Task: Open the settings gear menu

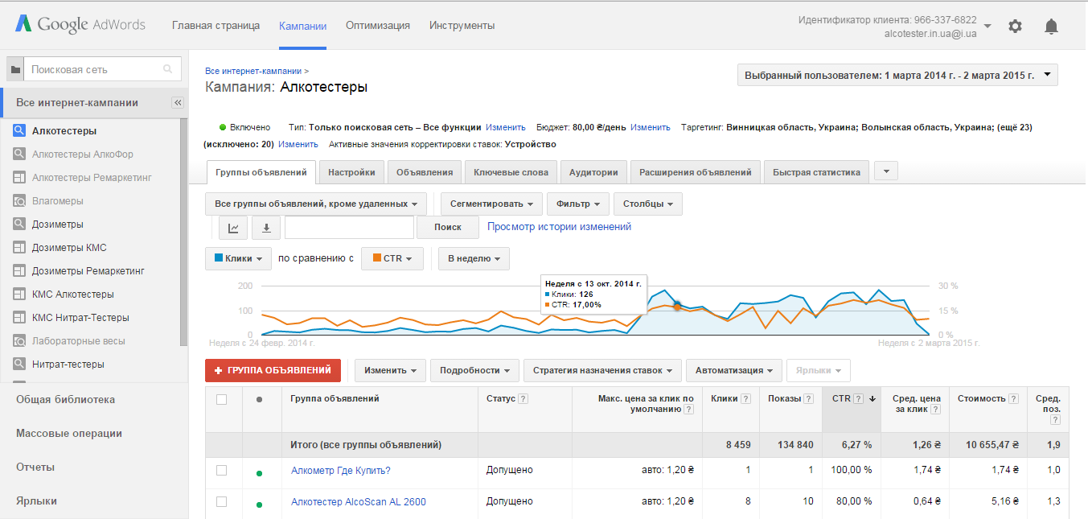Action: coord(1015,26)
